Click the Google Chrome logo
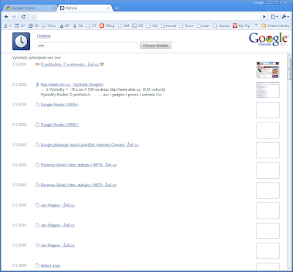 (268, 40)
